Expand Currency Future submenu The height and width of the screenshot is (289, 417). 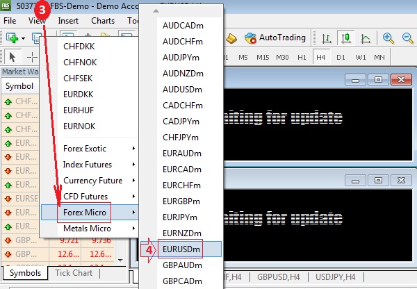90,180
